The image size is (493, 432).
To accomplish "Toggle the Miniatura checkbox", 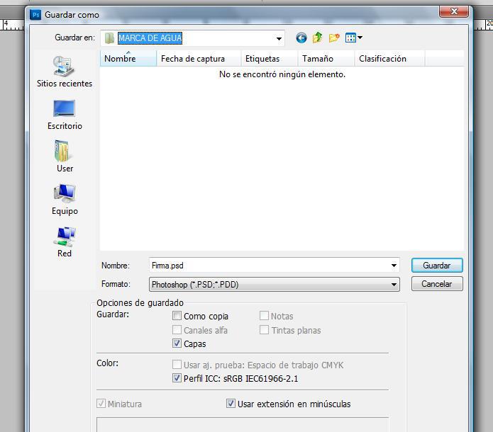I will pyautogui.click(x=101, y=403).
